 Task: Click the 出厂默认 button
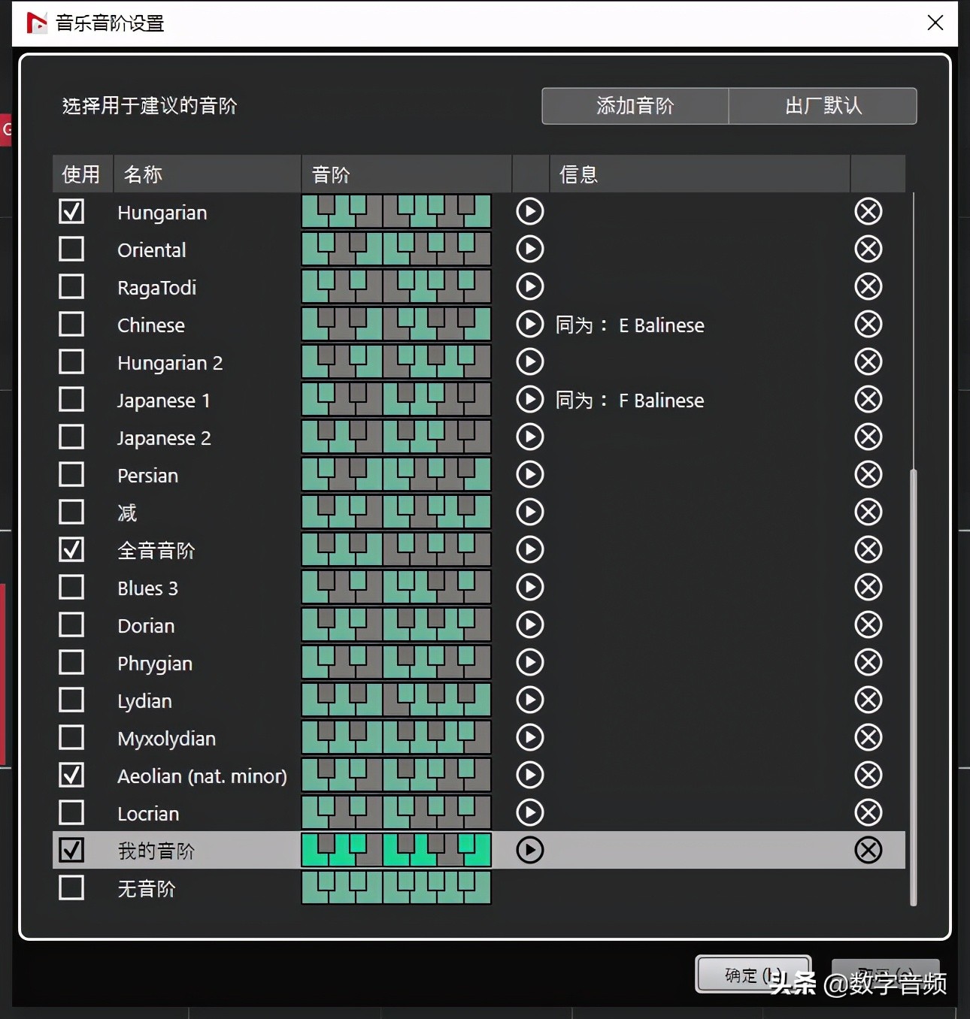822,106
